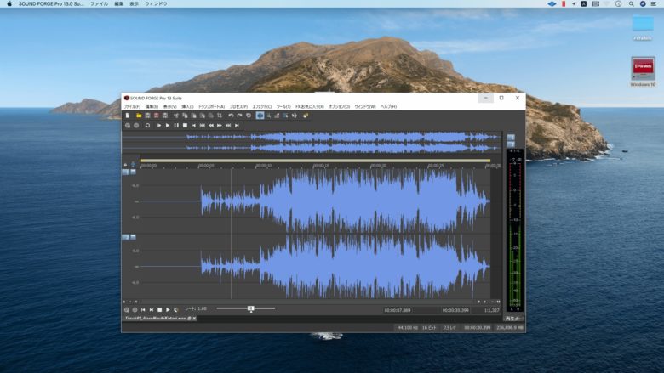664x373 pixels.
Task: Close the Track01 wave file tab
Action: coord(194,319)
